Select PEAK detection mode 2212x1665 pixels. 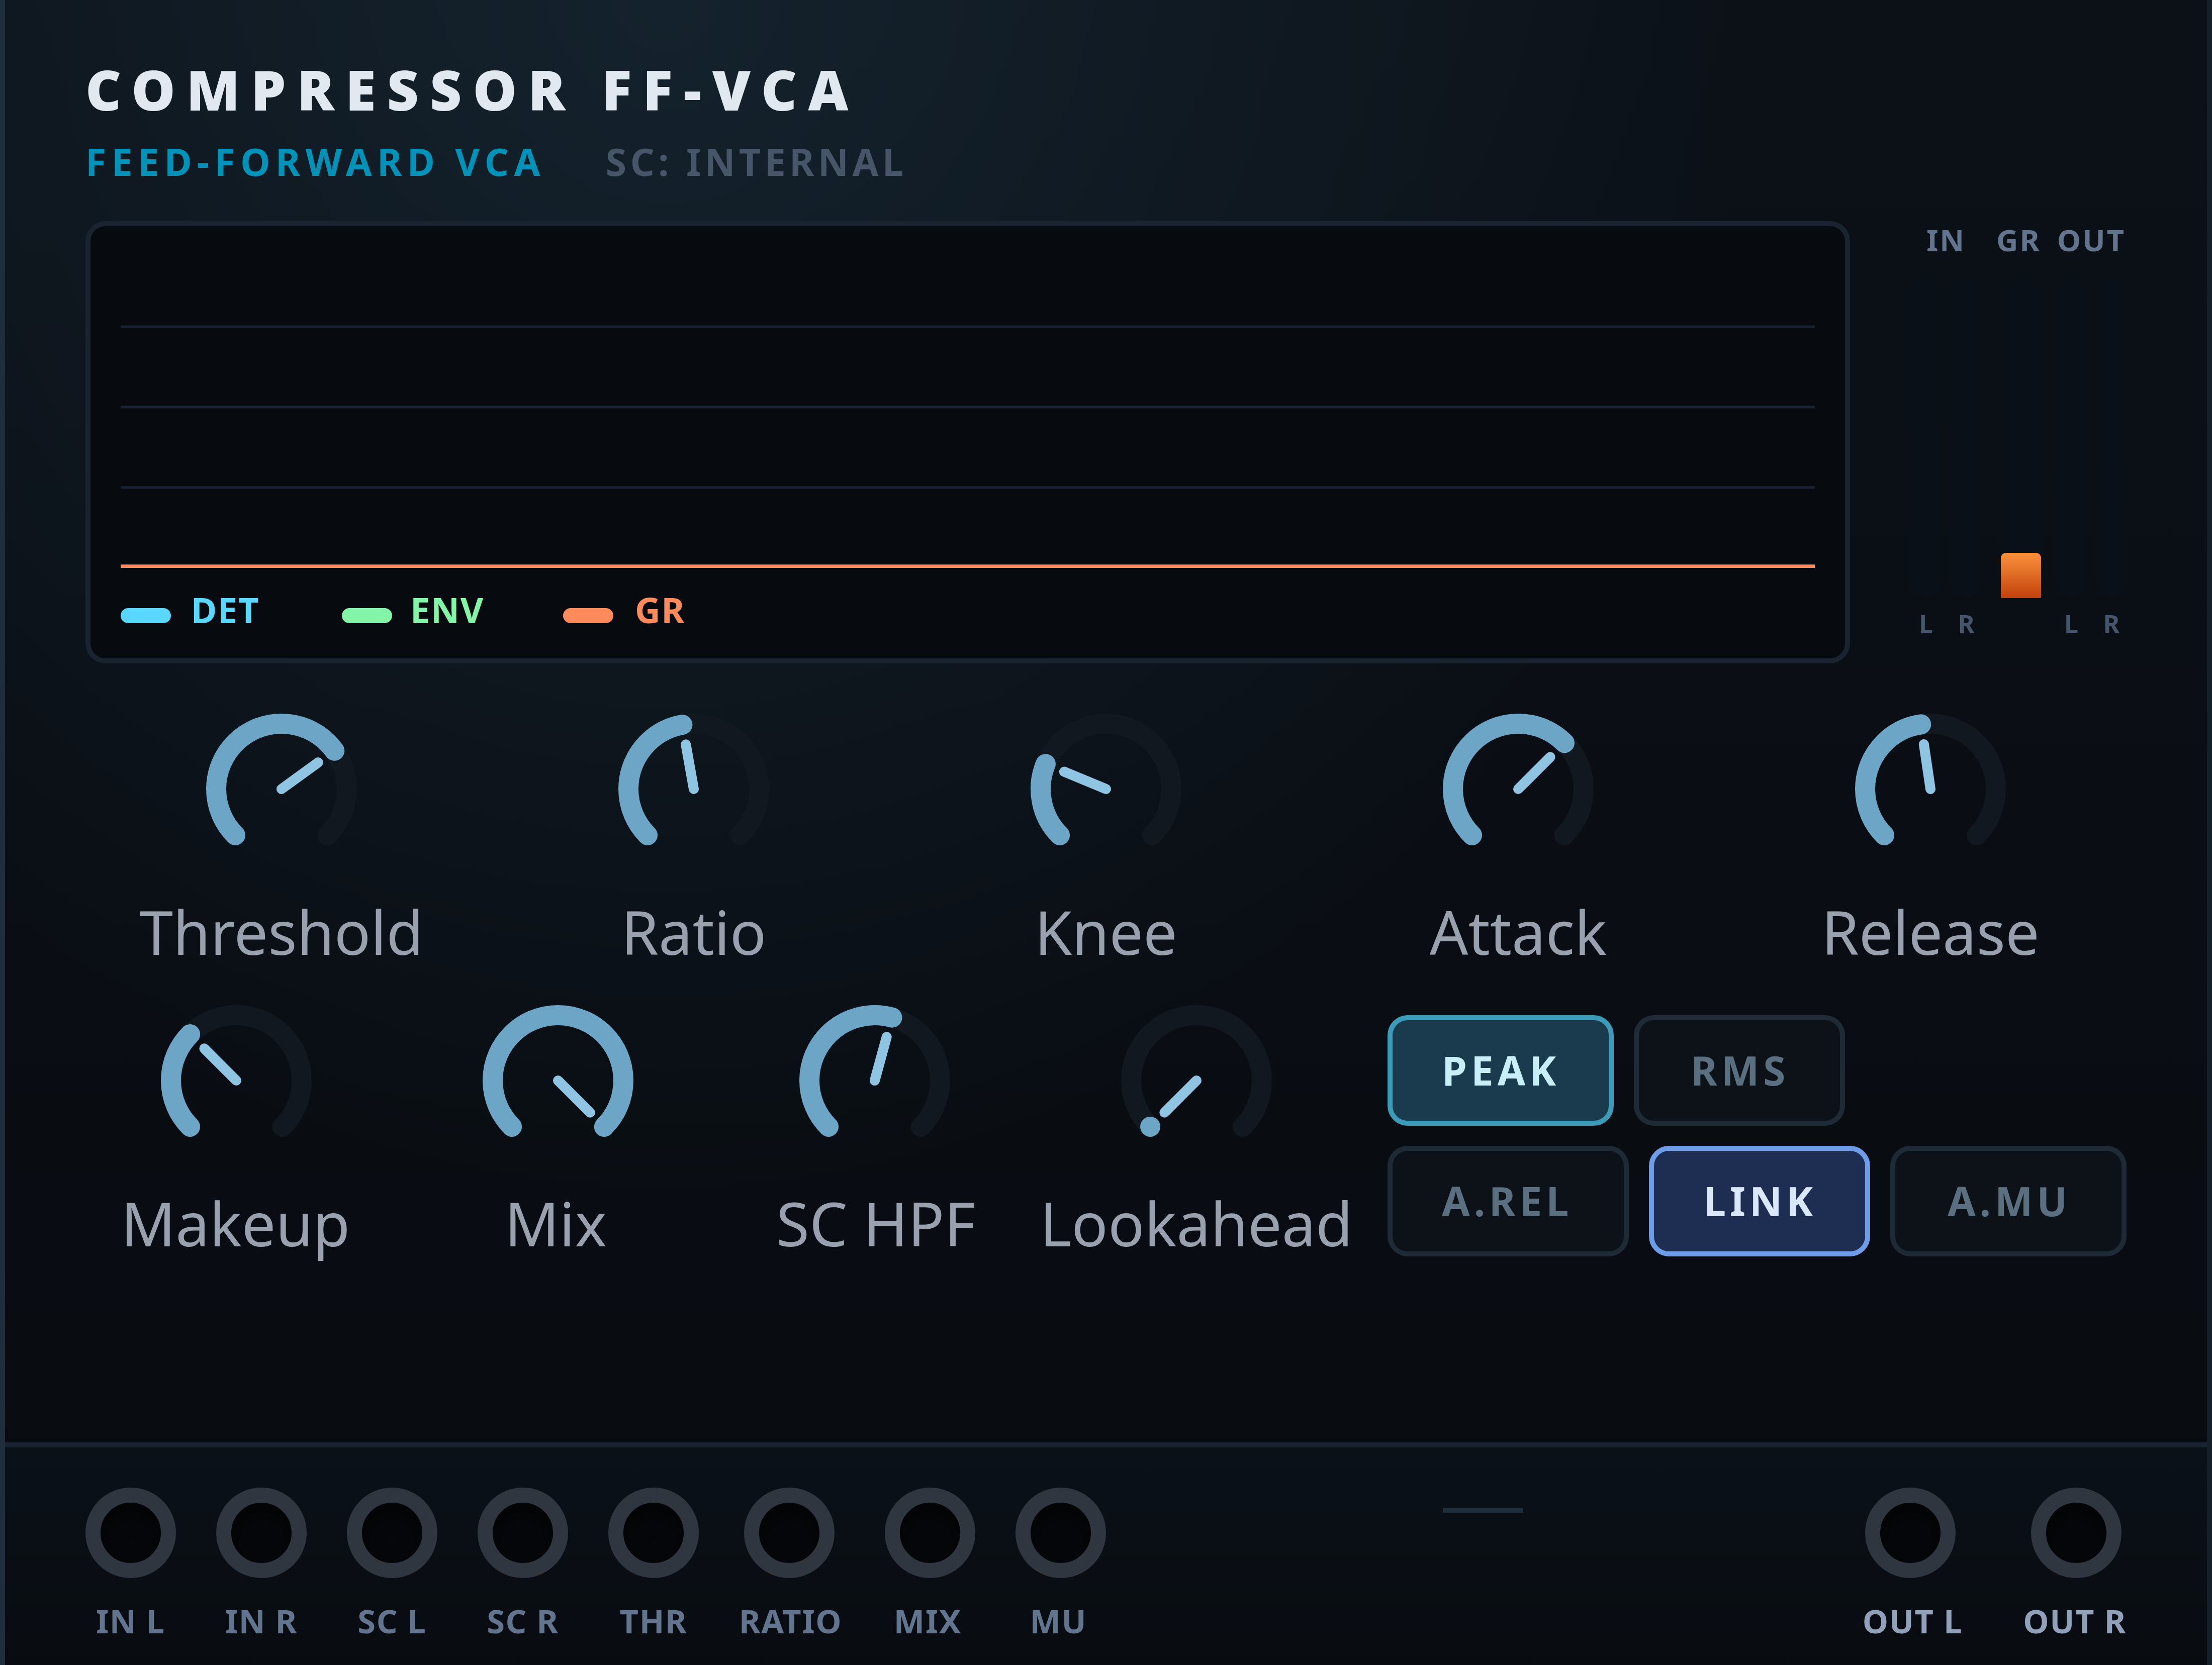pyautogui.click(x=1500, y=1070)
